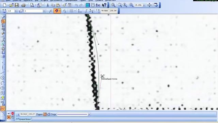Viewport: 218px width, 123px height.
Task: Select the fillet tool below the curve tool
Action: tap(3, 113)
